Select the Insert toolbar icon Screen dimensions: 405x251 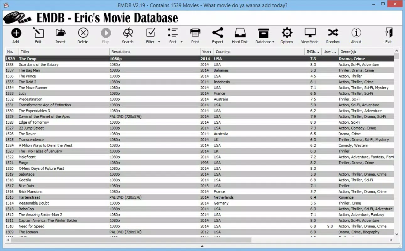click(x=61, y=33)
